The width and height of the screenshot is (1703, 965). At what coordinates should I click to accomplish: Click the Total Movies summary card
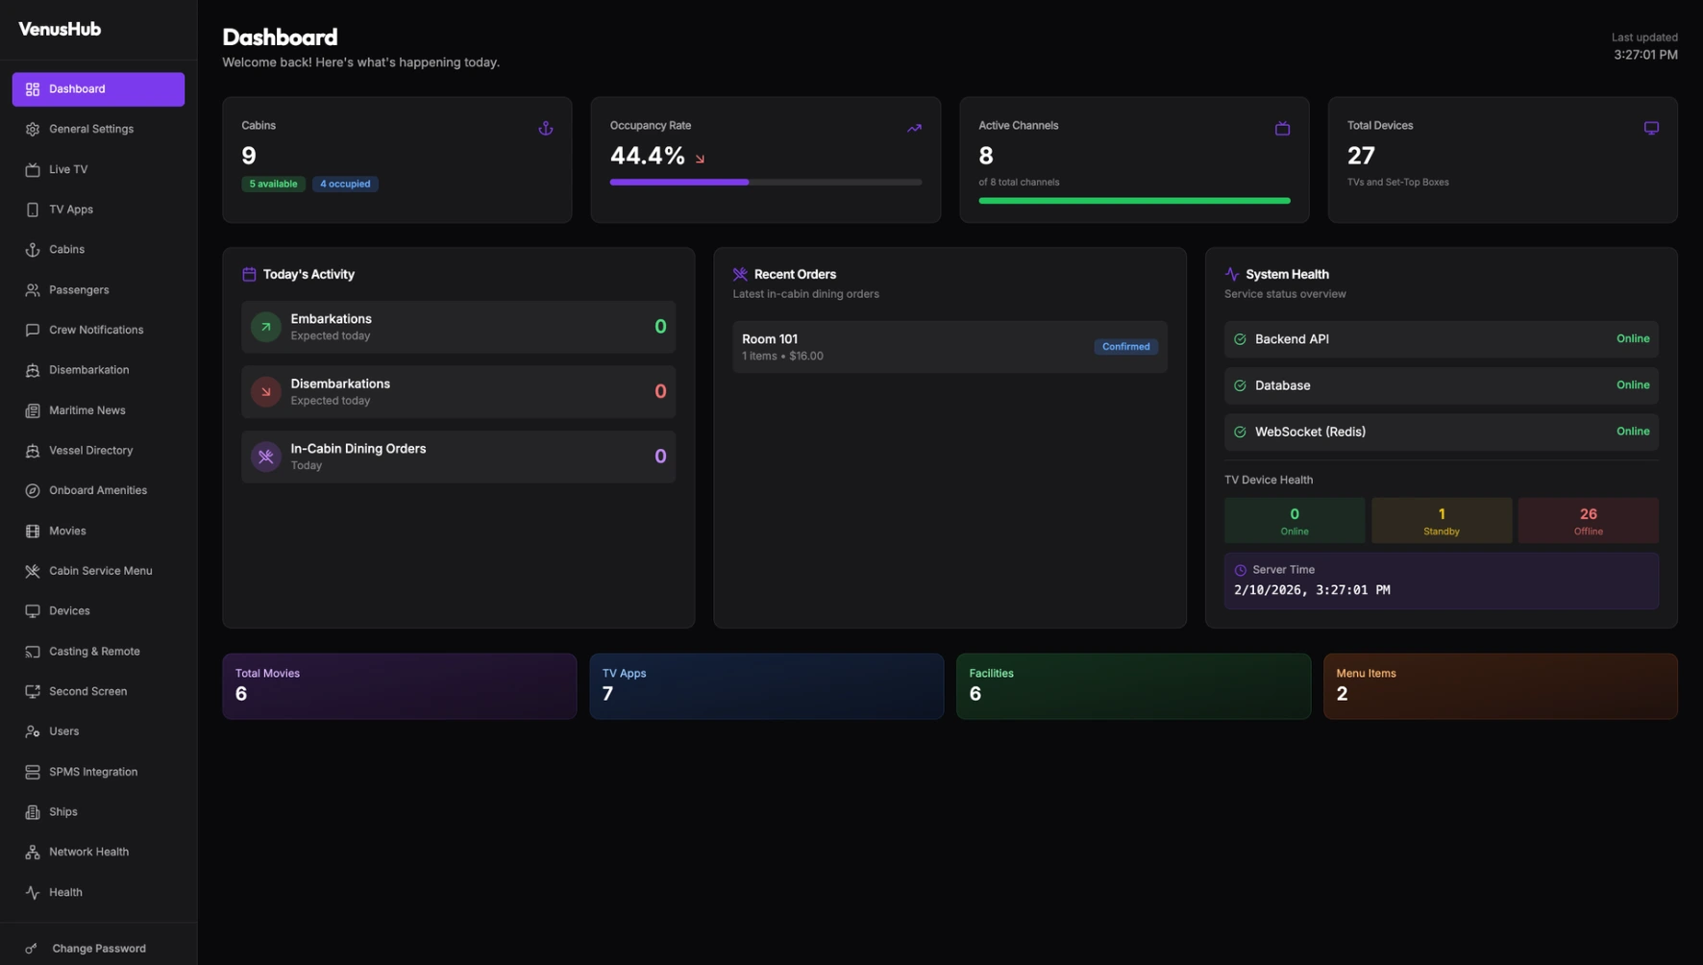click(x=398, y=685)
